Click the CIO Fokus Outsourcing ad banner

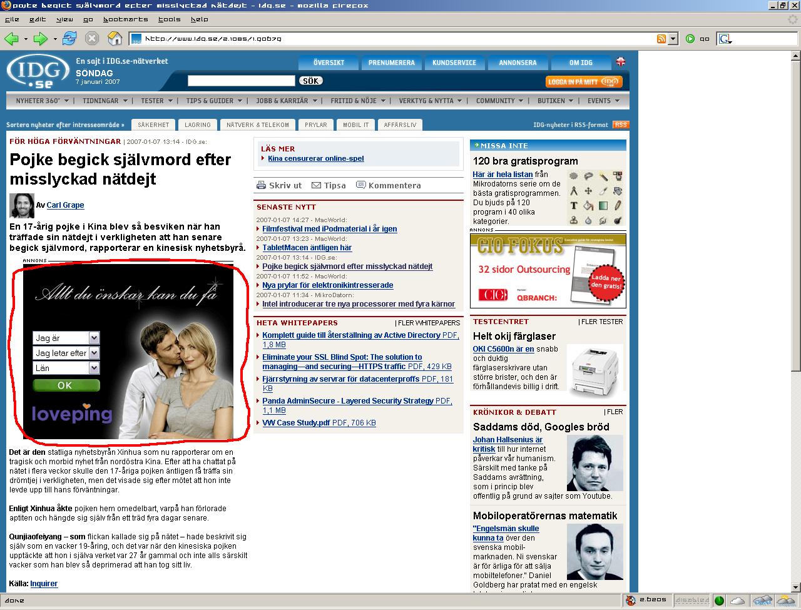[548, 270]
